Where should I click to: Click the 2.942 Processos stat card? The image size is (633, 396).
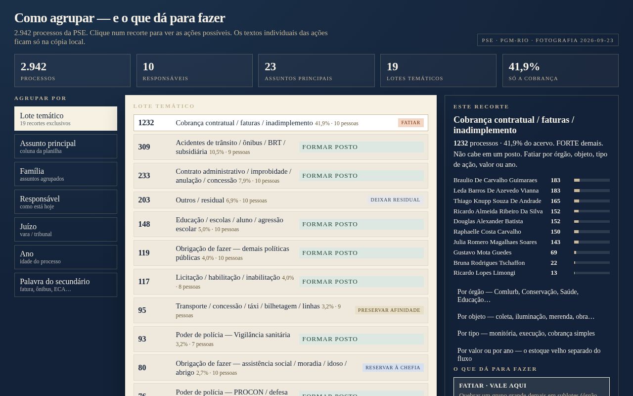72,71
